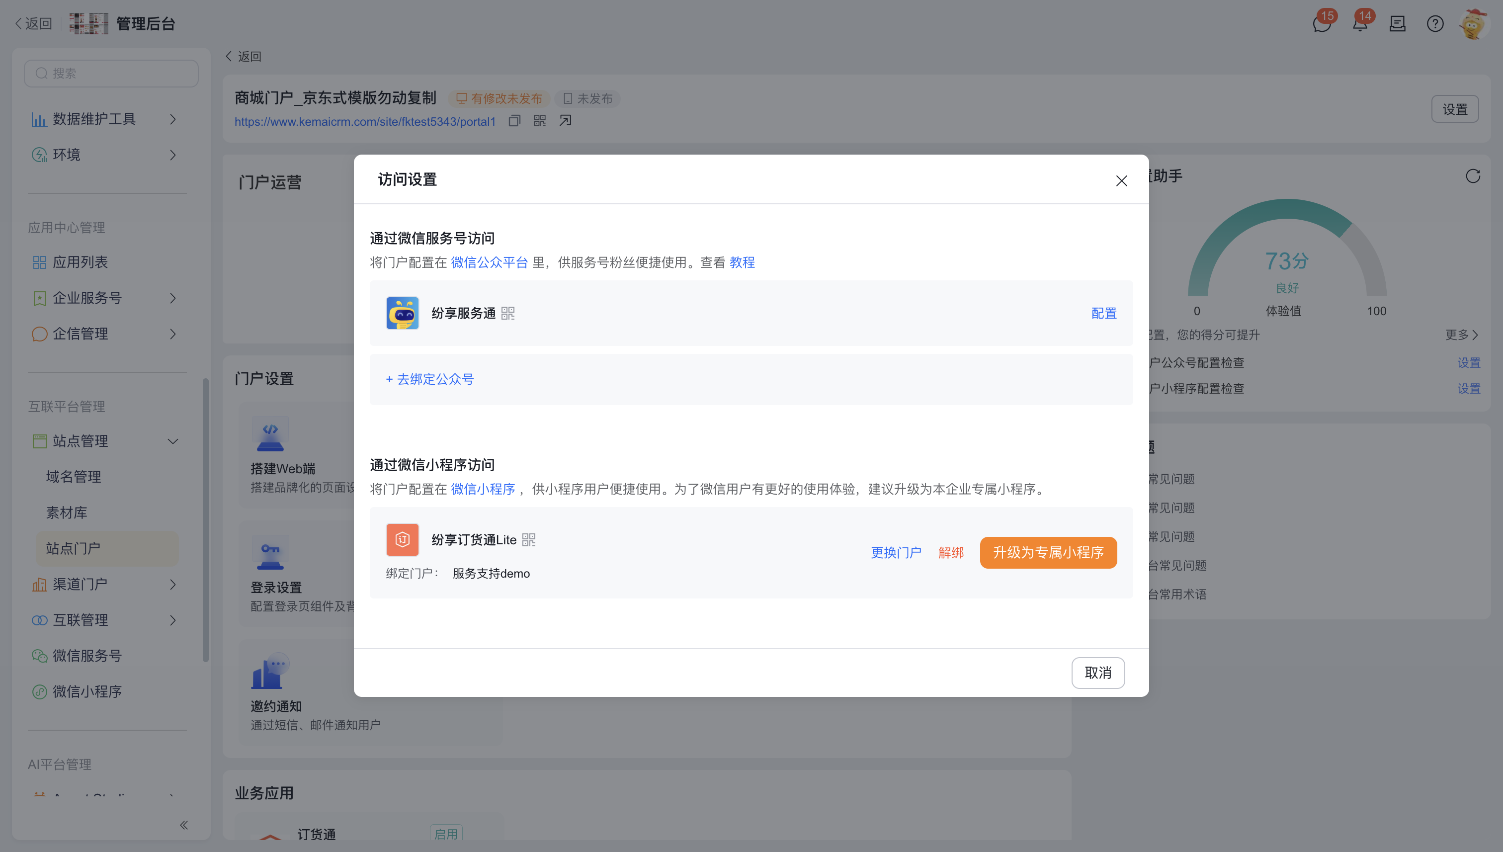Click the 纷享订货通Lite orange app icon
Screen dimensions: 1503x852
[x=402, y=539]
